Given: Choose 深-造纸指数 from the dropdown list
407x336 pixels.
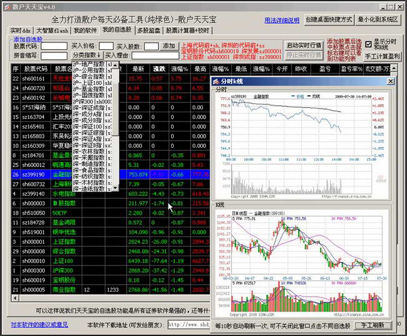Looking at the screenshot, I should click(x=92, y=189).
